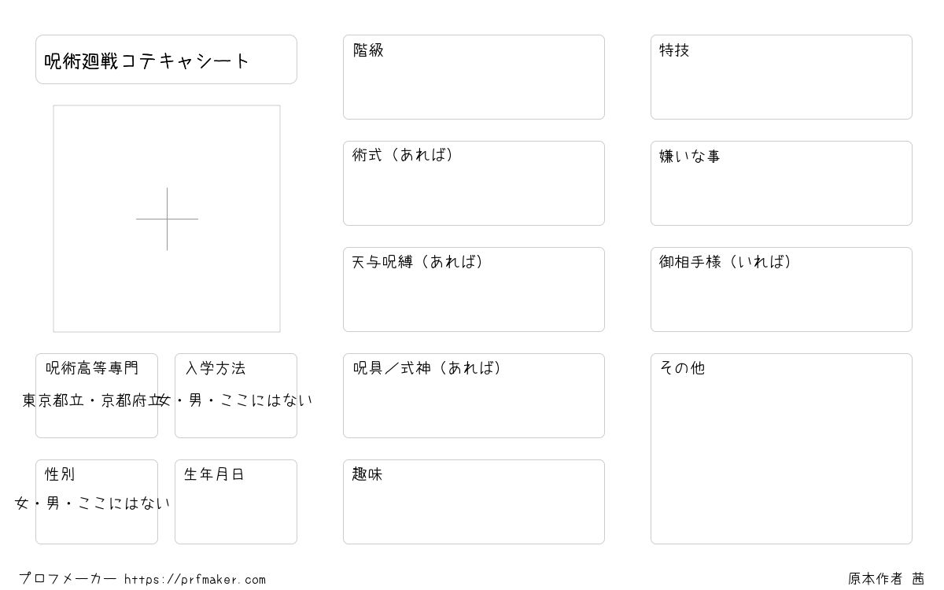Click the 御相手様(いれば) field

(781, 289)
